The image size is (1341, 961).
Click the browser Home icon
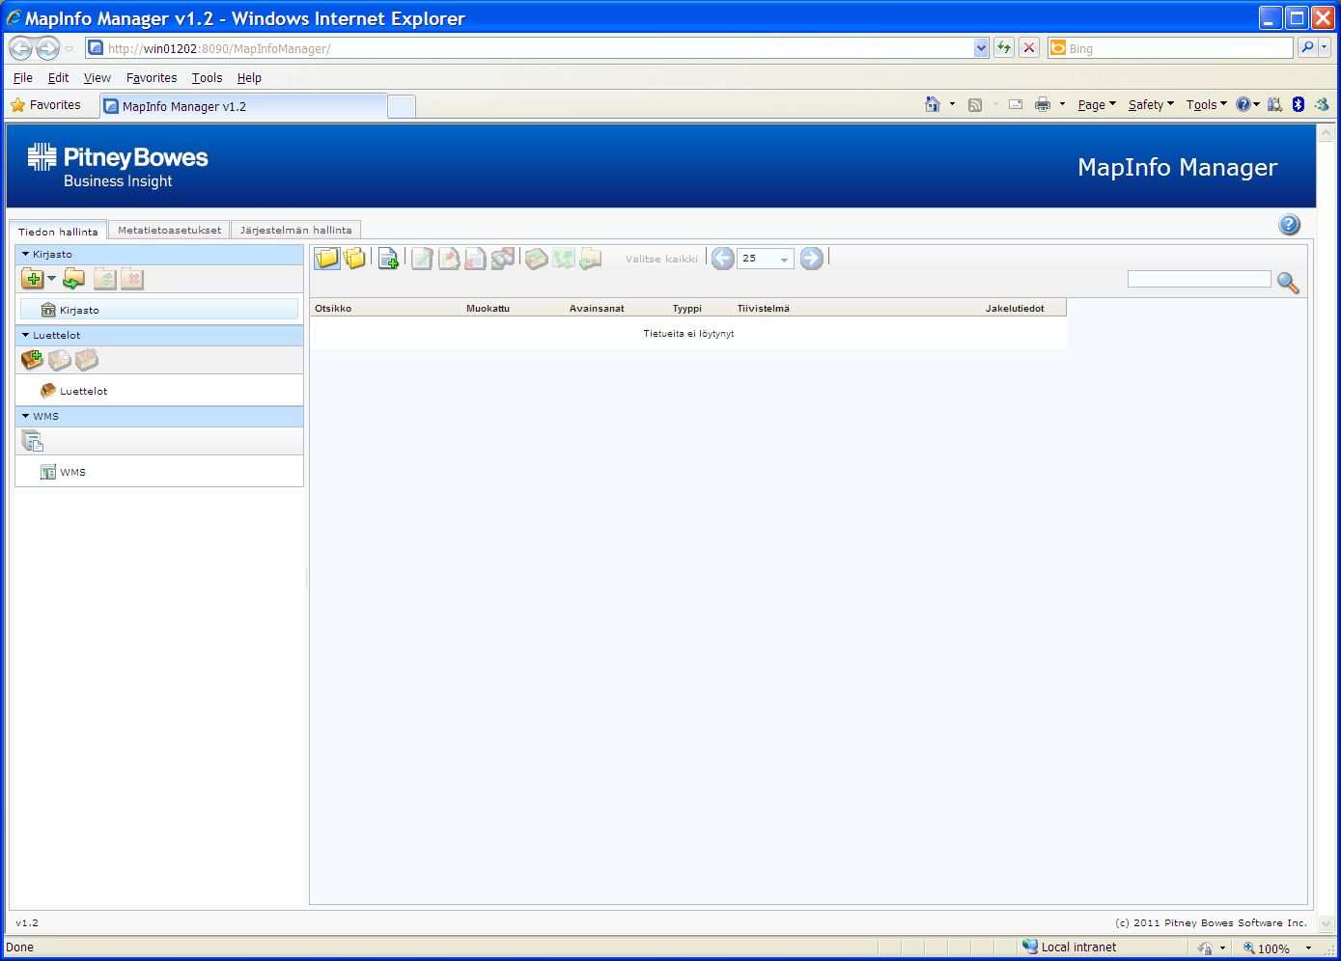pyautogui.click(x=933, y=104)
